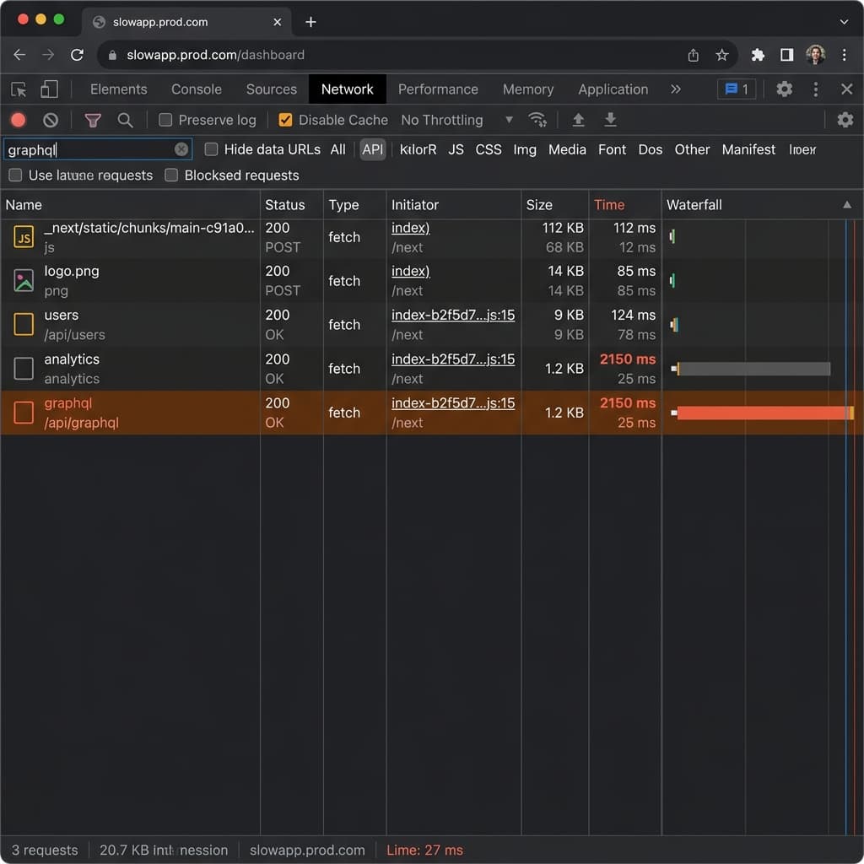This screenshot has height=864, width=864.
Task: Enable Preserve log checkbox
Action: [x=165, y=120]
